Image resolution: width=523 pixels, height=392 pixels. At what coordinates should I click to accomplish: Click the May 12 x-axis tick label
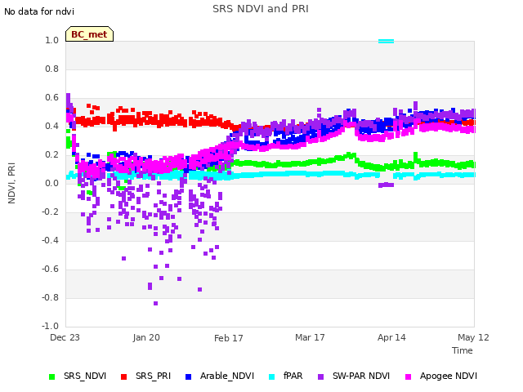point(473,337)
